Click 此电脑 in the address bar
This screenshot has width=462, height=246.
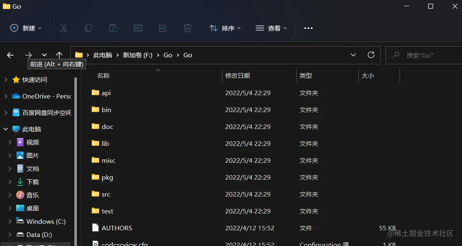click(102, 55)
